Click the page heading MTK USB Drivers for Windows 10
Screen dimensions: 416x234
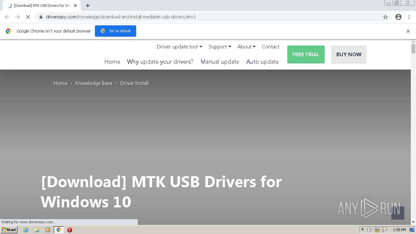161,192
